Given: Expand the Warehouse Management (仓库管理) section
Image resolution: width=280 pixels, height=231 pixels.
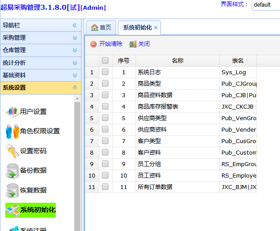Looking at the screenshot, I should coord(75,50).
